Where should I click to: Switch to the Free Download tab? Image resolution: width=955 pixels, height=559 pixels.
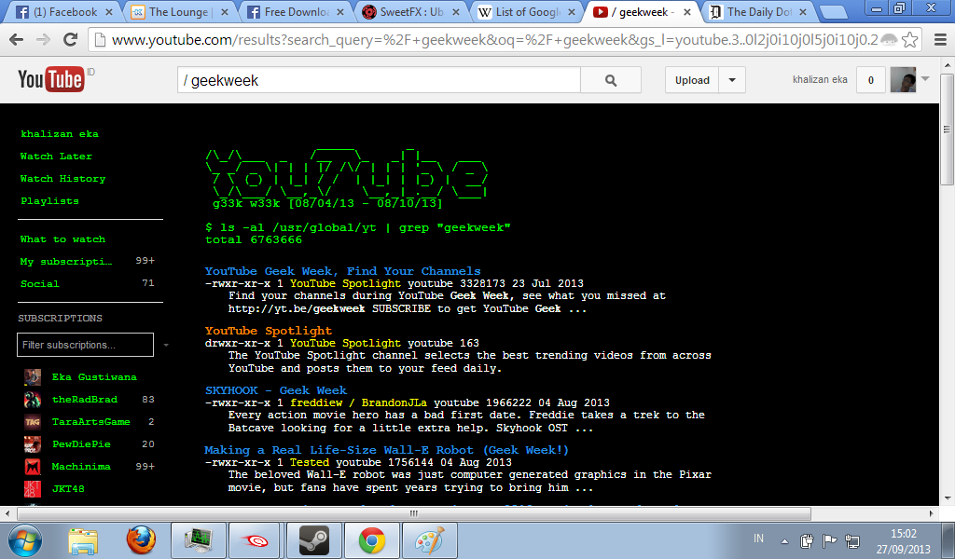294,11
